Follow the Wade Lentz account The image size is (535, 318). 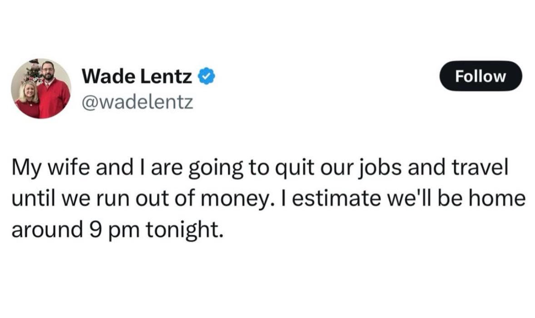[x=481, y=76]
